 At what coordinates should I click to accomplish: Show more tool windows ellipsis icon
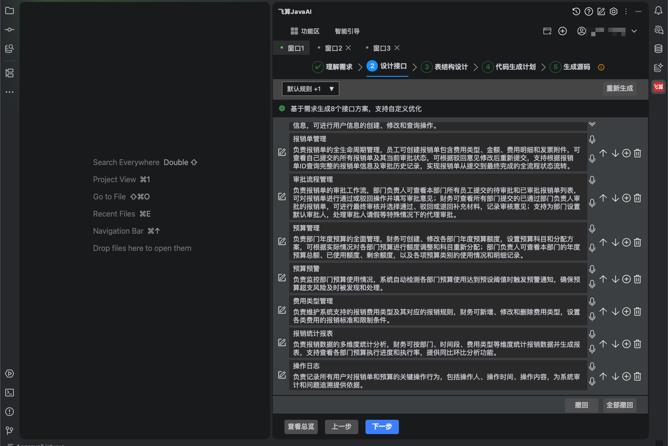(9, 92)
